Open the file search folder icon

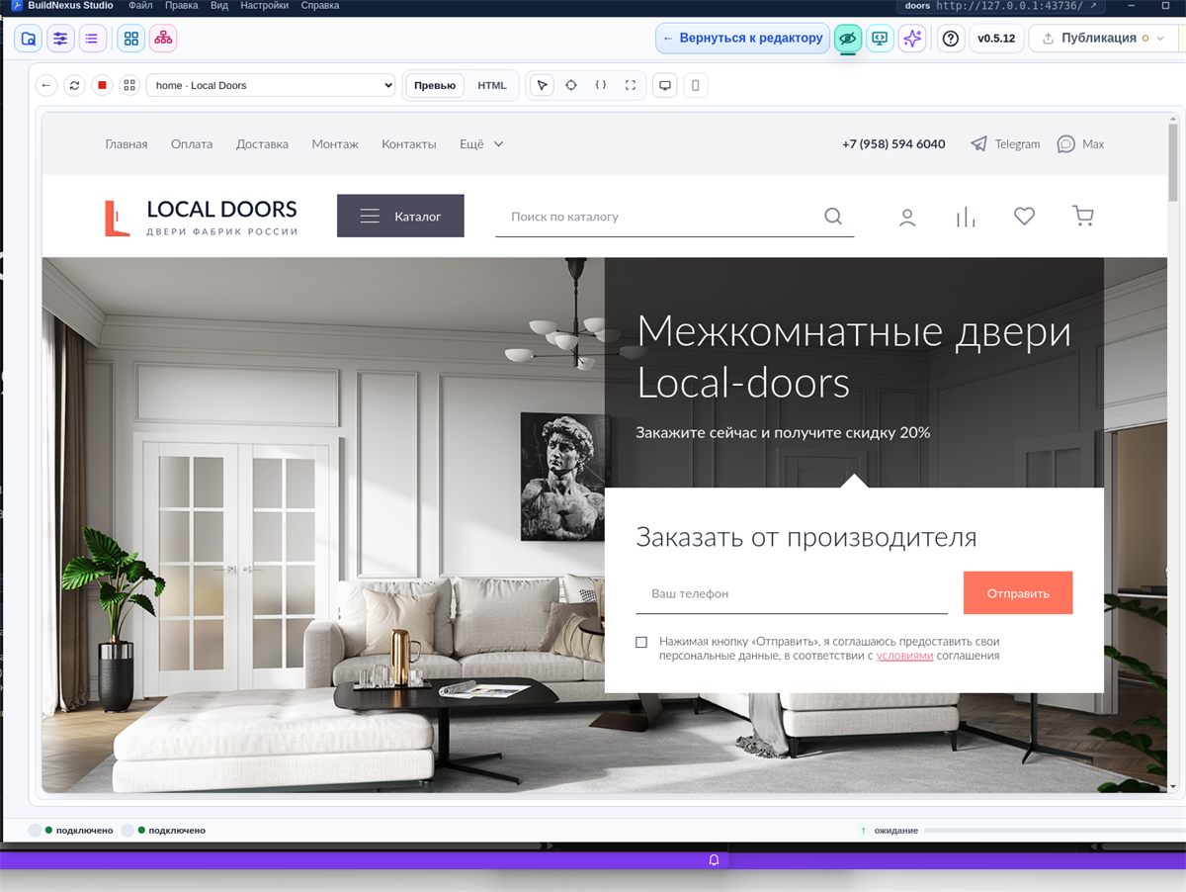[x=29, y=39]
